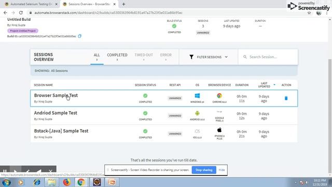Screen dimensions: 332x187
Task: Click the Chrome 62.0 browser icon
Action: pyautogui.click(x=219, y=96)
